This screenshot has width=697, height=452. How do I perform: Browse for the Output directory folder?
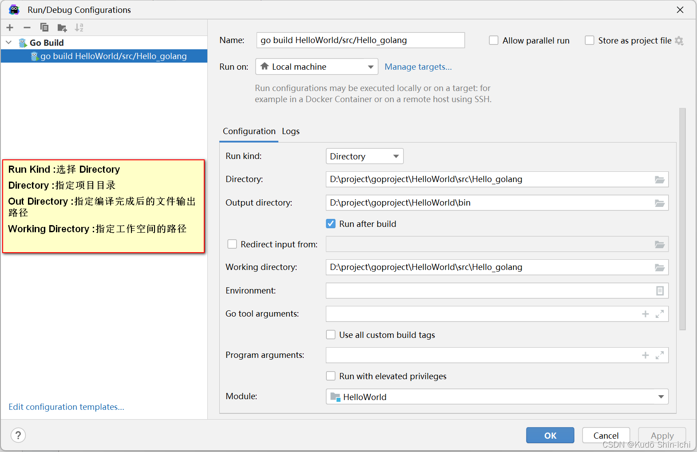coord(660,203)
